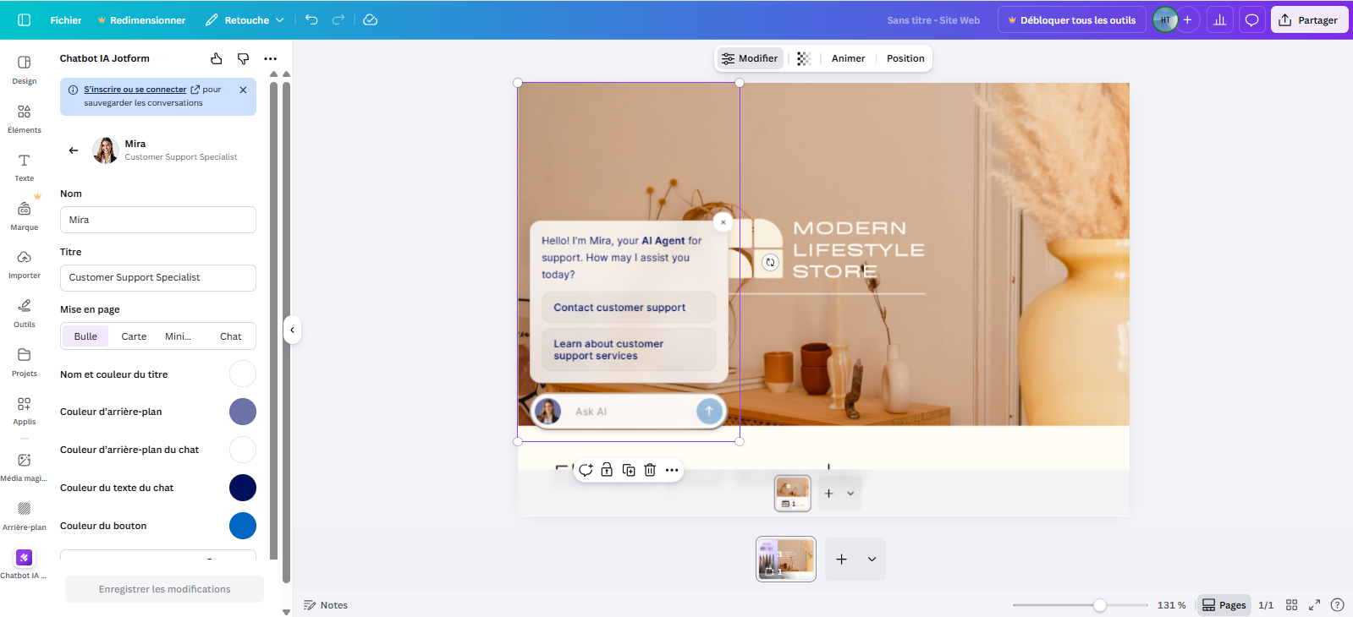Expand the add page dropdown chevron
The image size is (1353, 617).
[x=872, y=560]
